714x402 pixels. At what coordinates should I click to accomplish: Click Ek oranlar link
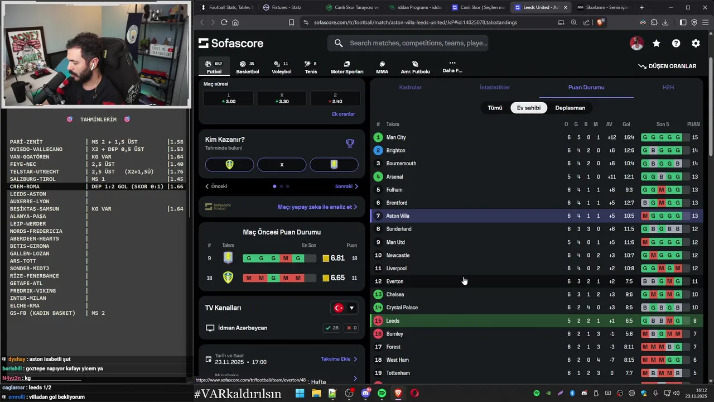(343, 114)
